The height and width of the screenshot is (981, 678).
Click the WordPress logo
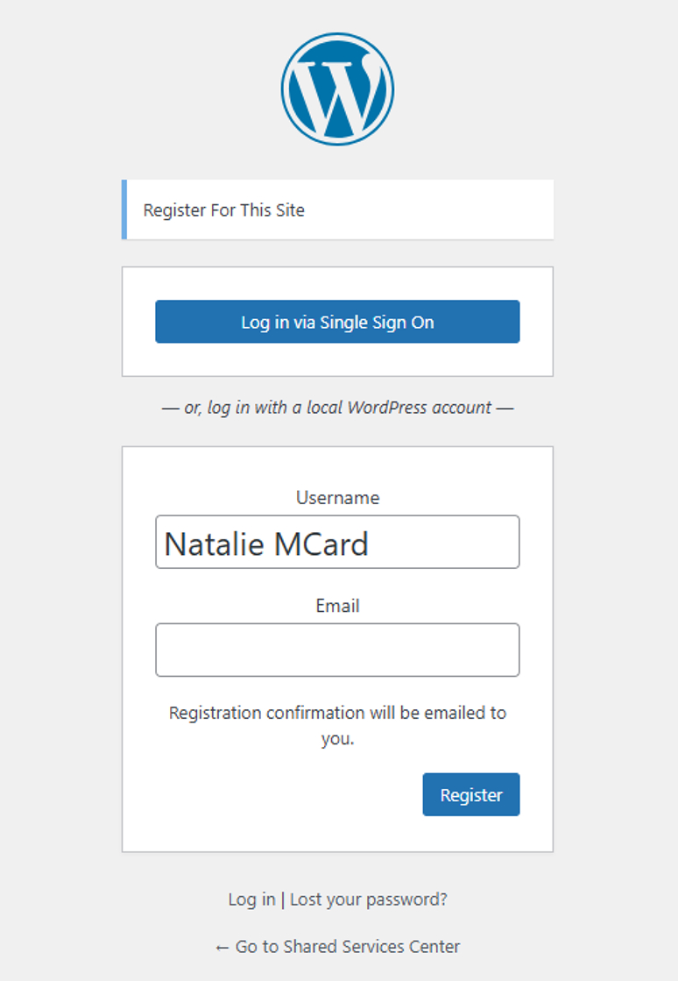(x=337, y=89)
